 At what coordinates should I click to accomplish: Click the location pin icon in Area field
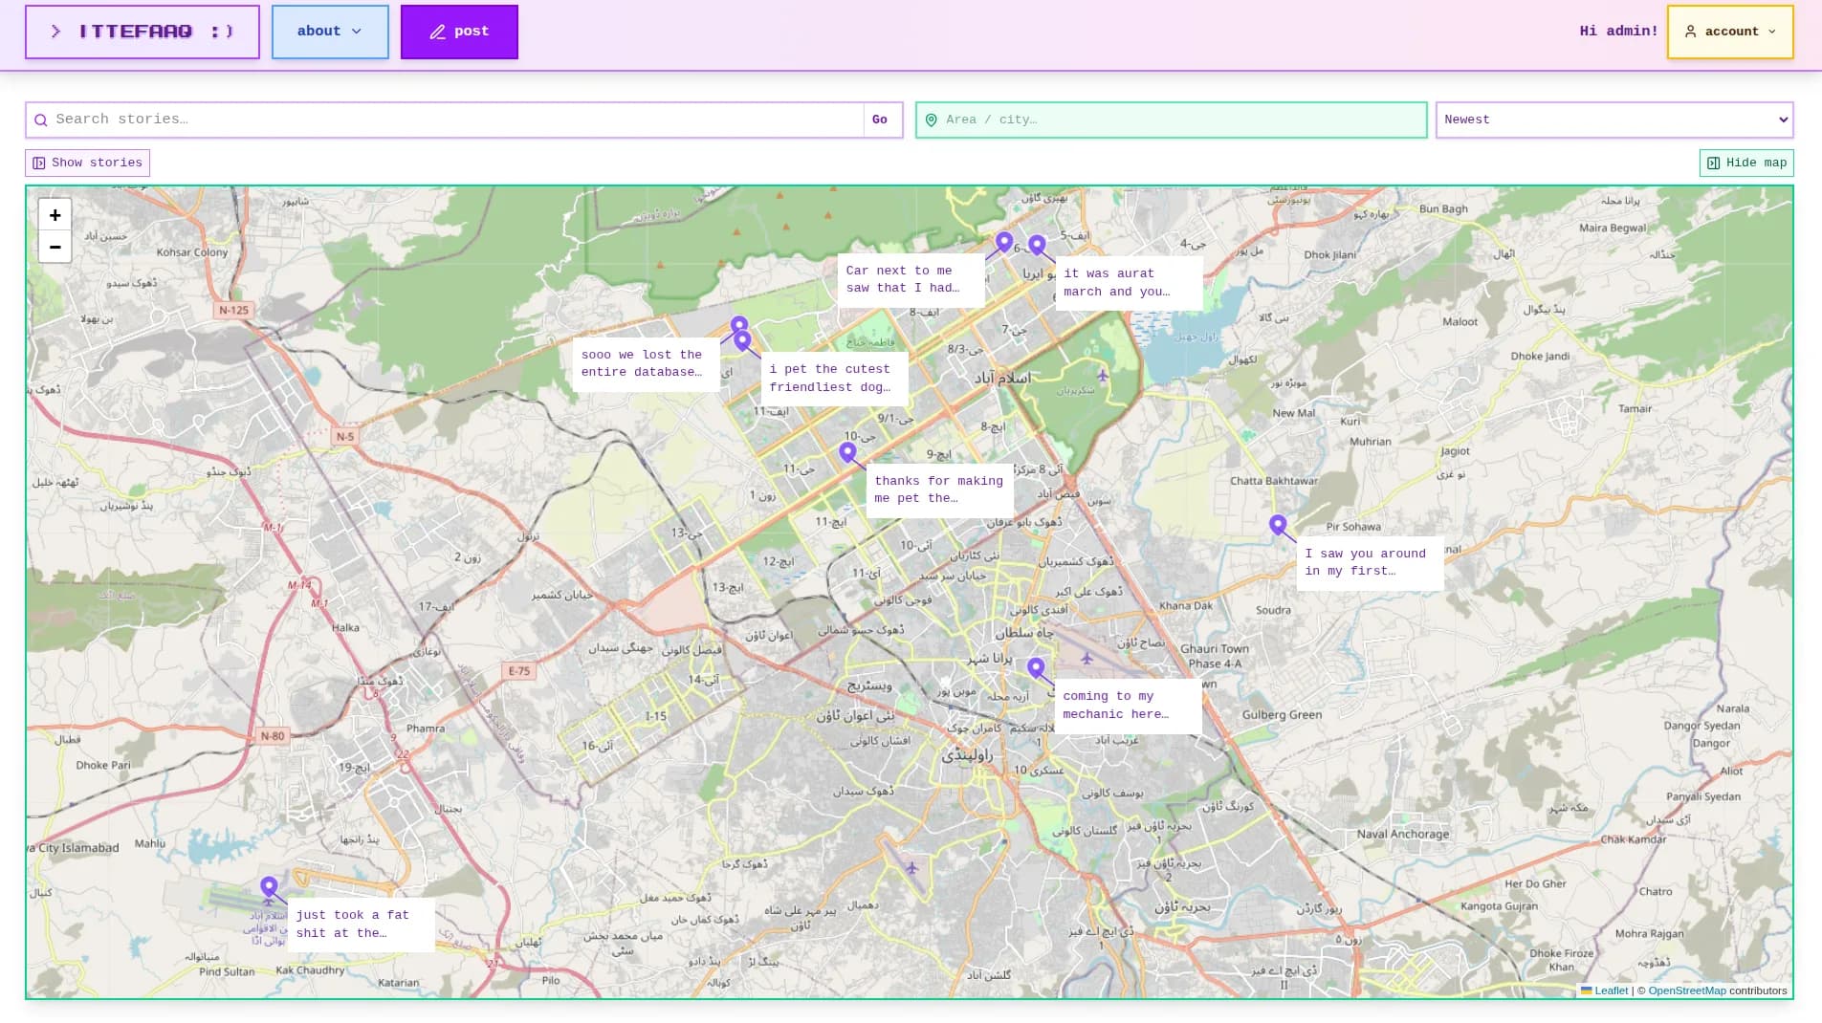(x=931, y=120)
